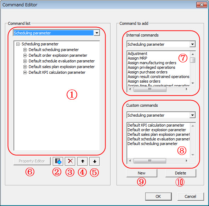Click the Cancel button

click(x=191, y=196)
